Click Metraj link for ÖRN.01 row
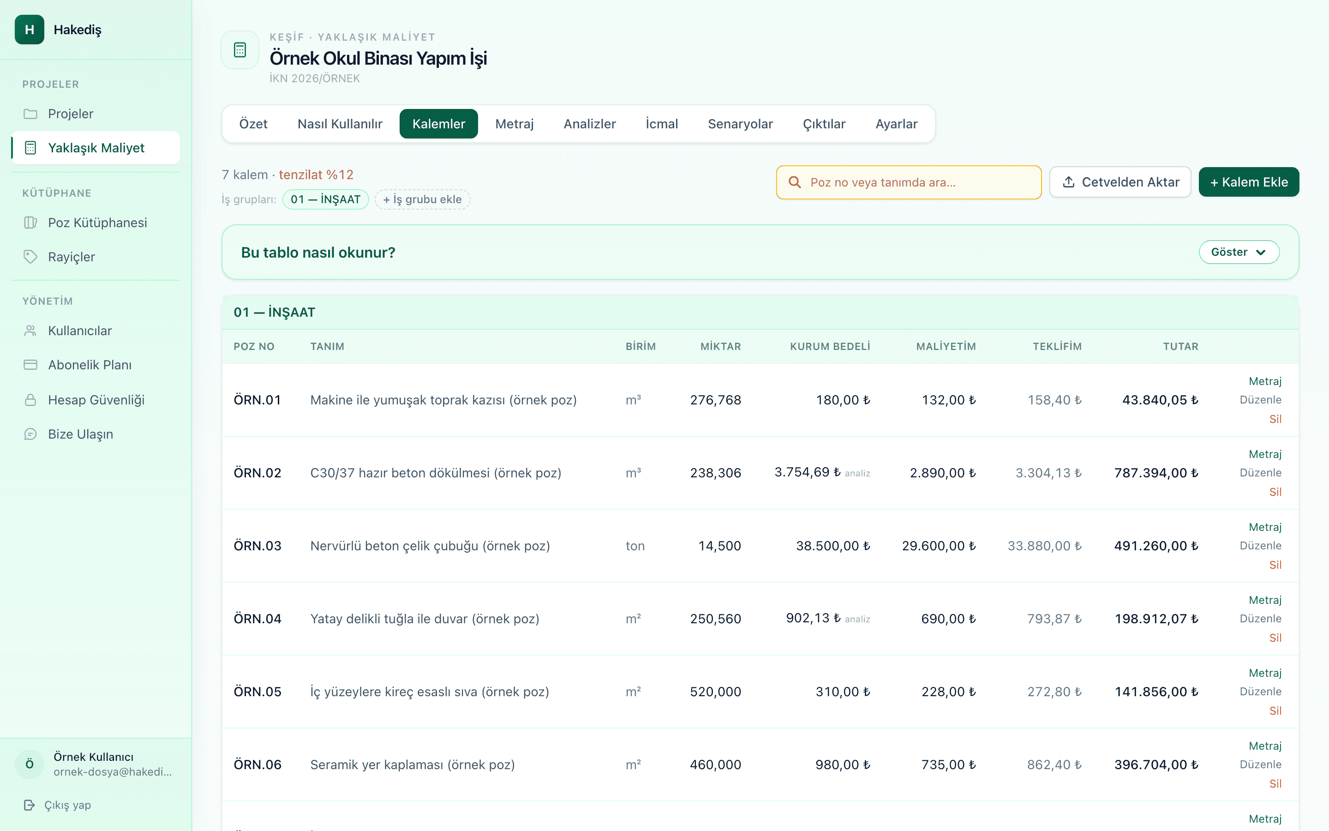Viewport: 1329px width, 831px height. (1265, 381)
